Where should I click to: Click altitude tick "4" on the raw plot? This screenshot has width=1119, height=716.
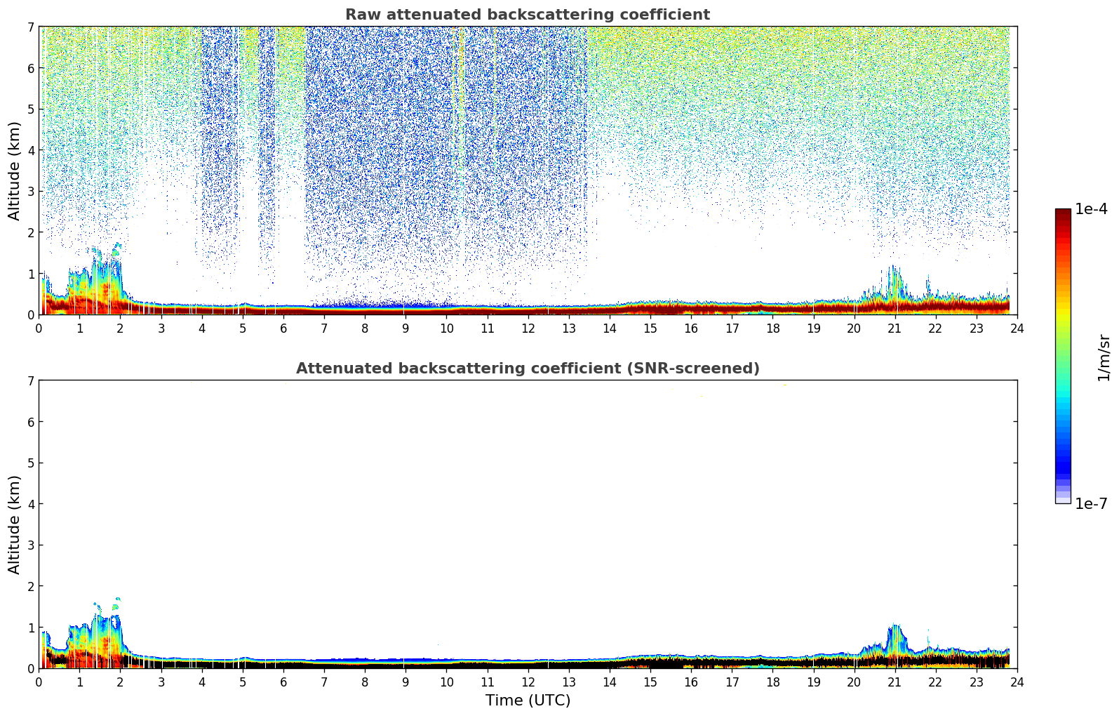tap(31, 150)
